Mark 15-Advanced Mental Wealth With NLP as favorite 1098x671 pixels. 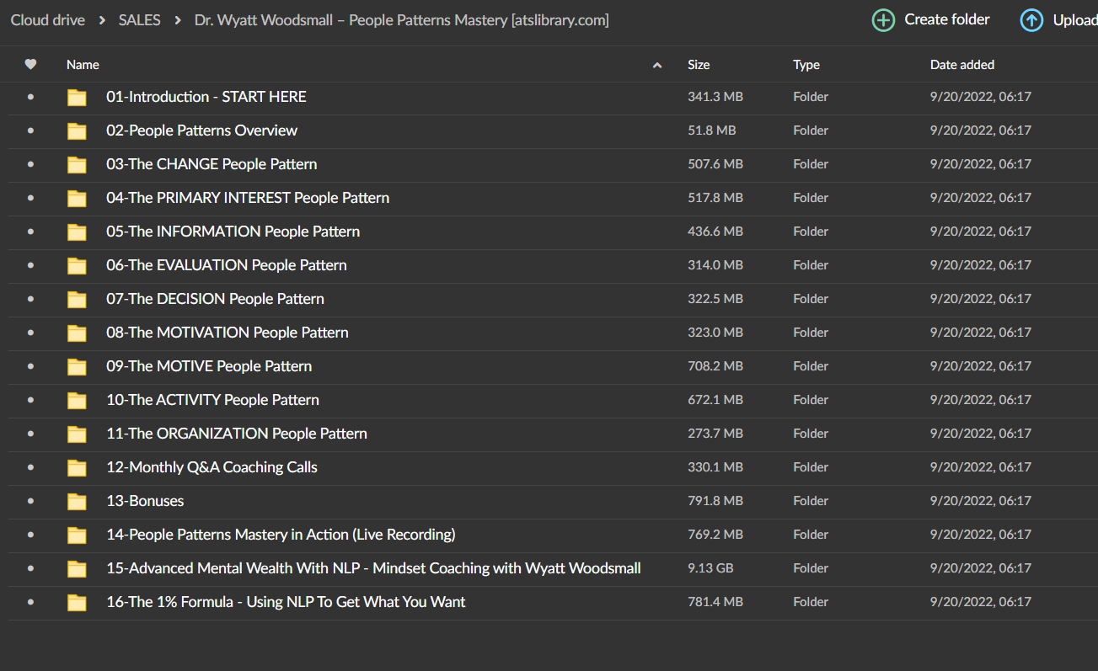(x=31, y=568)
